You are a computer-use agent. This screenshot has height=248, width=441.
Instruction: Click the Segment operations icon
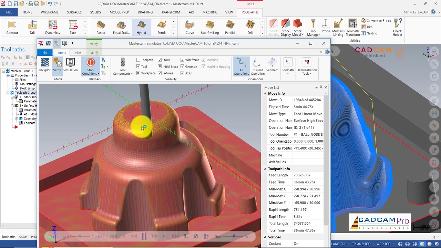(272, 65)
